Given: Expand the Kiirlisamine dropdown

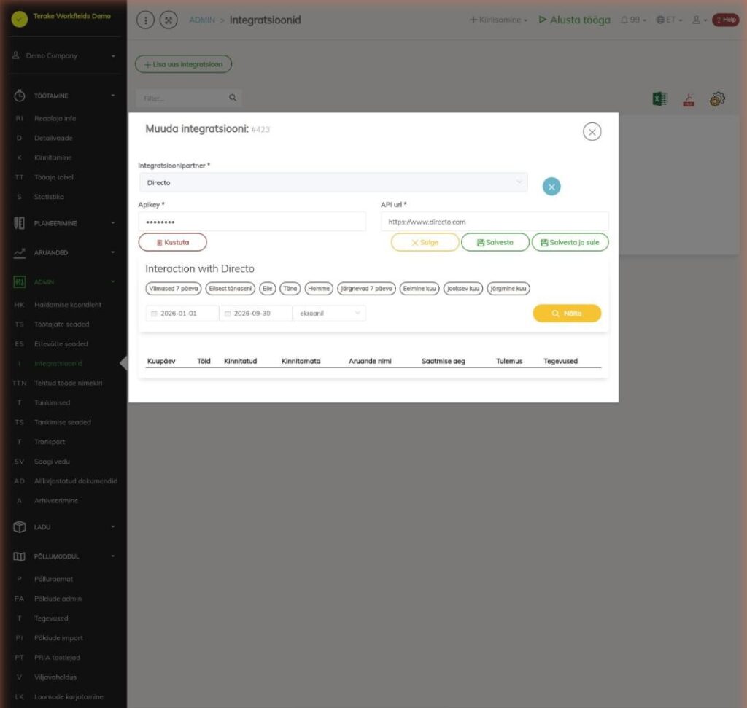Looking at the screenshot, I should [498, 20].
